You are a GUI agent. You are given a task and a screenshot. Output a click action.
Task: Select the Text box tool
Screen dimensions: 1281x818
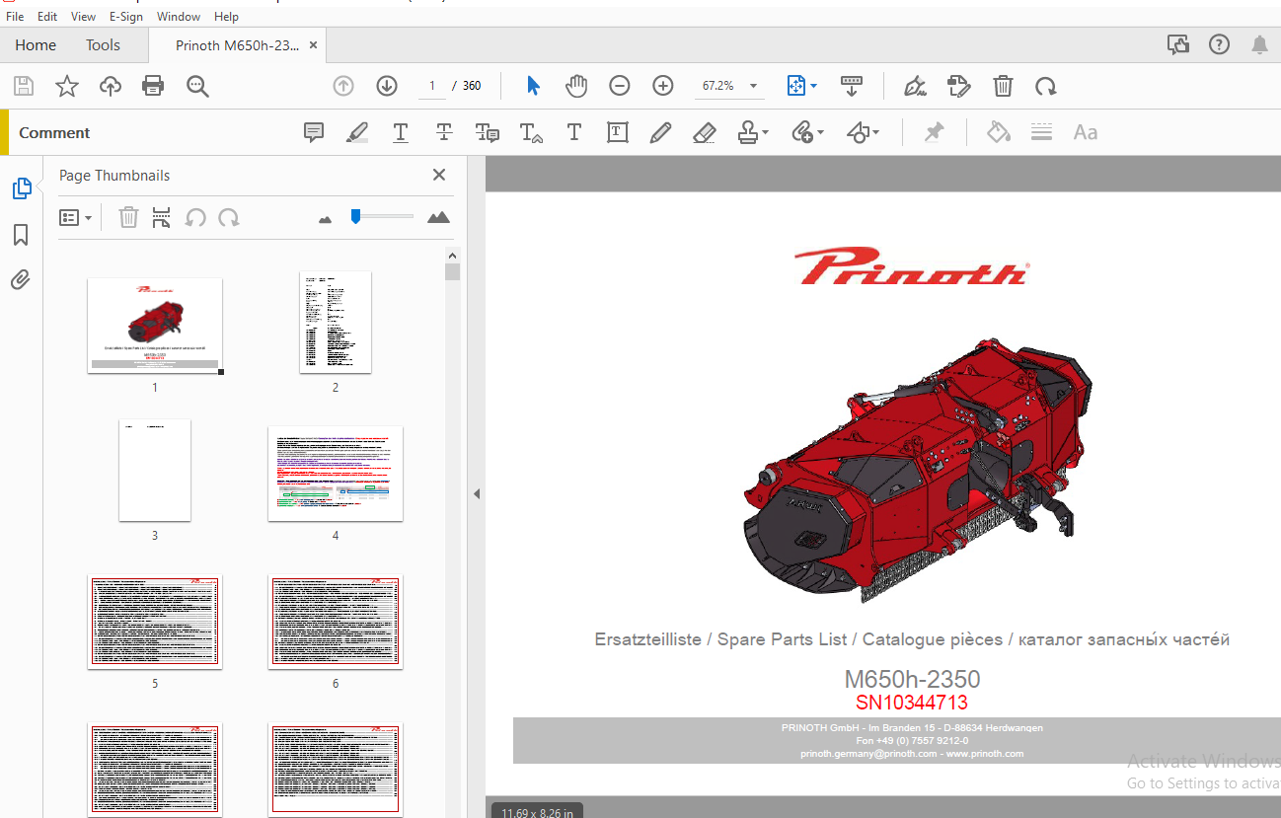618,132
